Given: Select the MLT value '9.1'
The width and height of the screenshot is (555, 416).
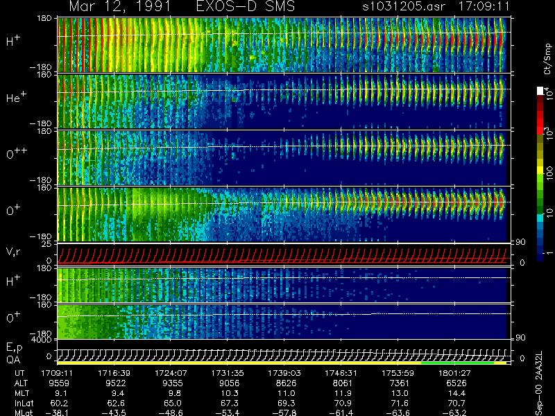Looking at the screenshot, I should point(60,393).
